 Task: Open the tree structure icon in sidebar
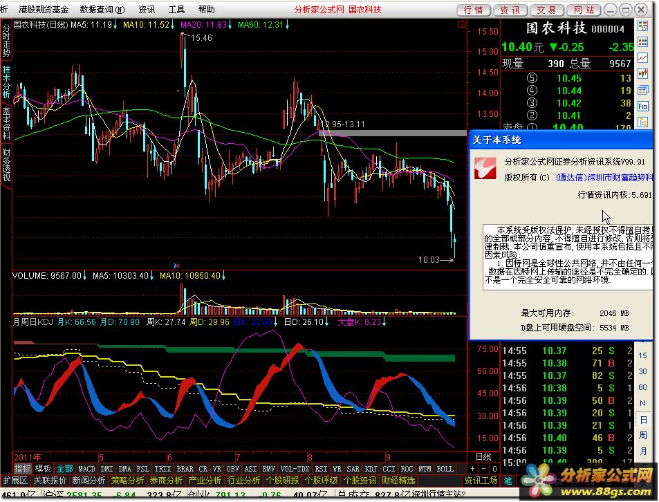(x=643, y=122)
